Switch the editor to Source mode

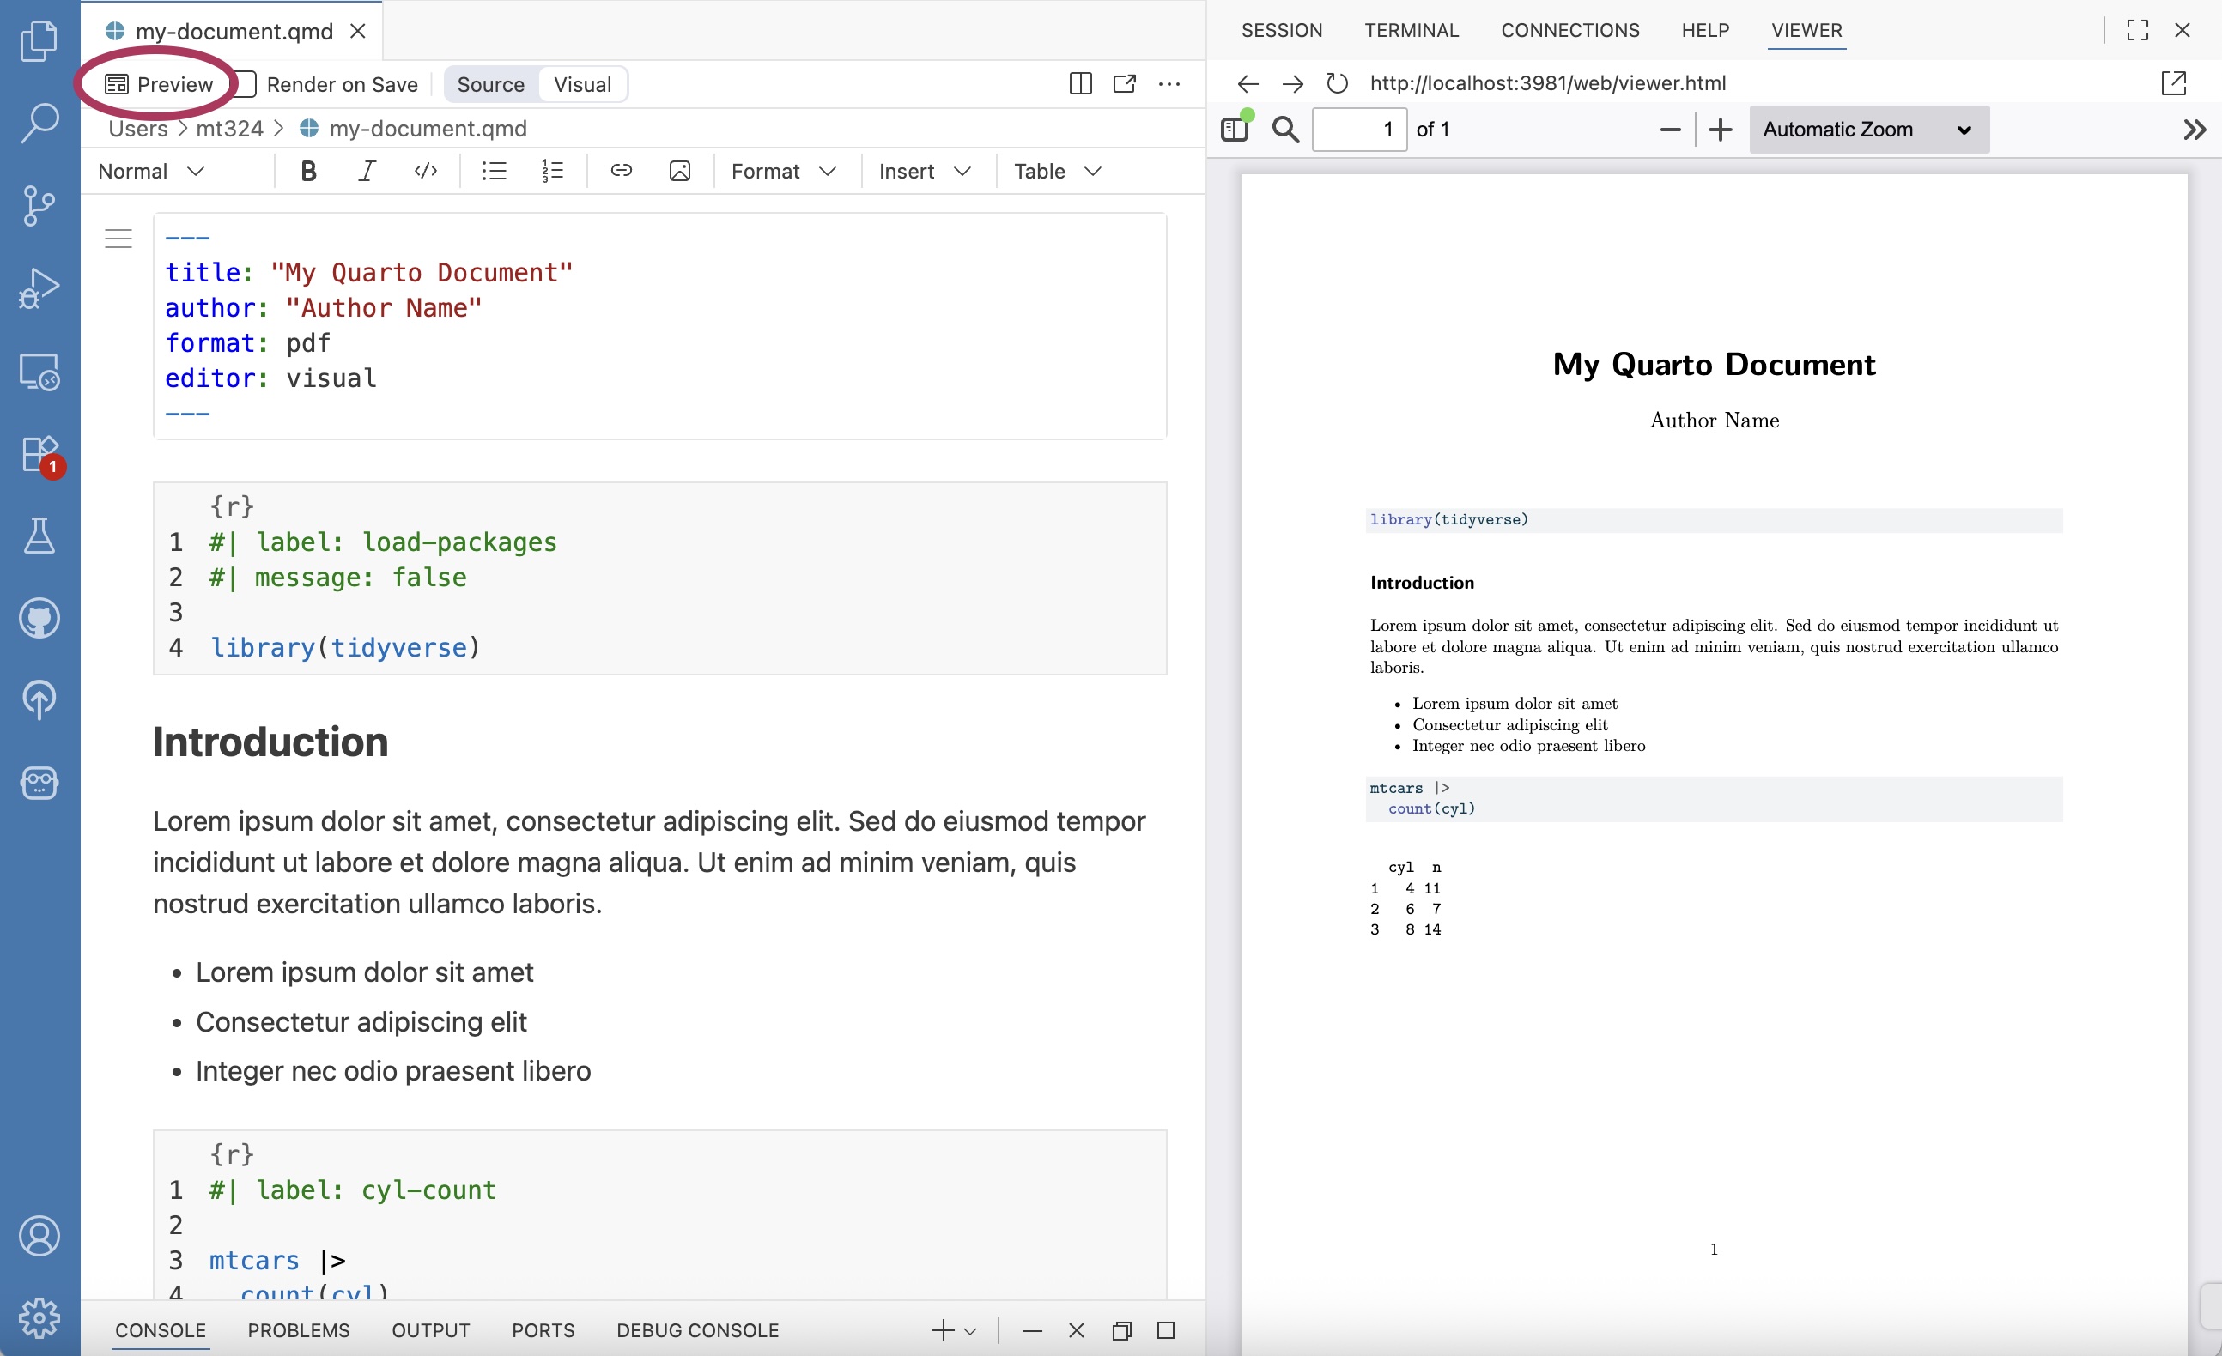(x=489, y=84)
